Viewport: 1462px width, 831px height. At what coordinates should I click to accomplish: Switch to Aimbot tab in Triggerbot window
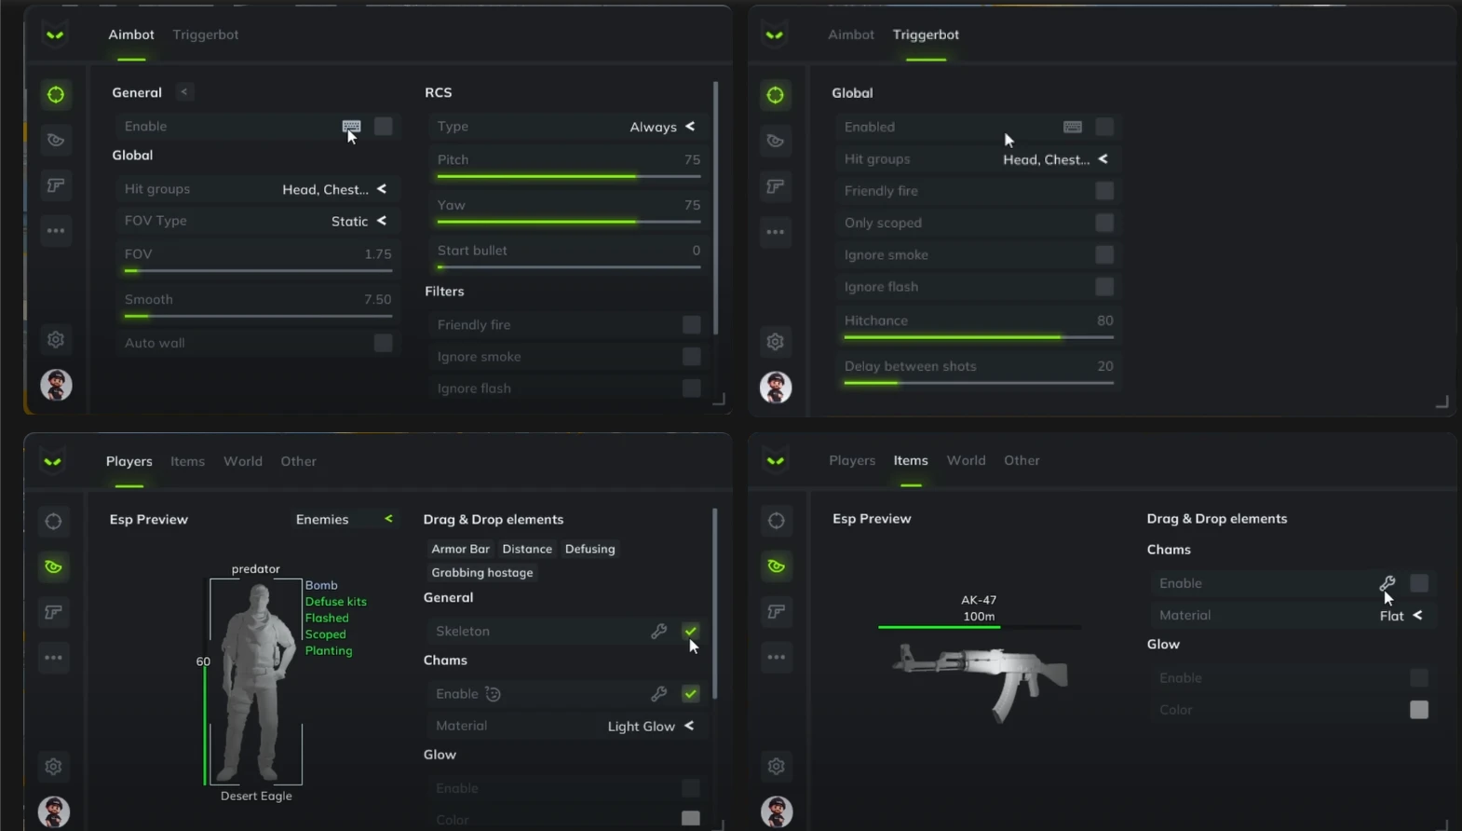point(851,34)
